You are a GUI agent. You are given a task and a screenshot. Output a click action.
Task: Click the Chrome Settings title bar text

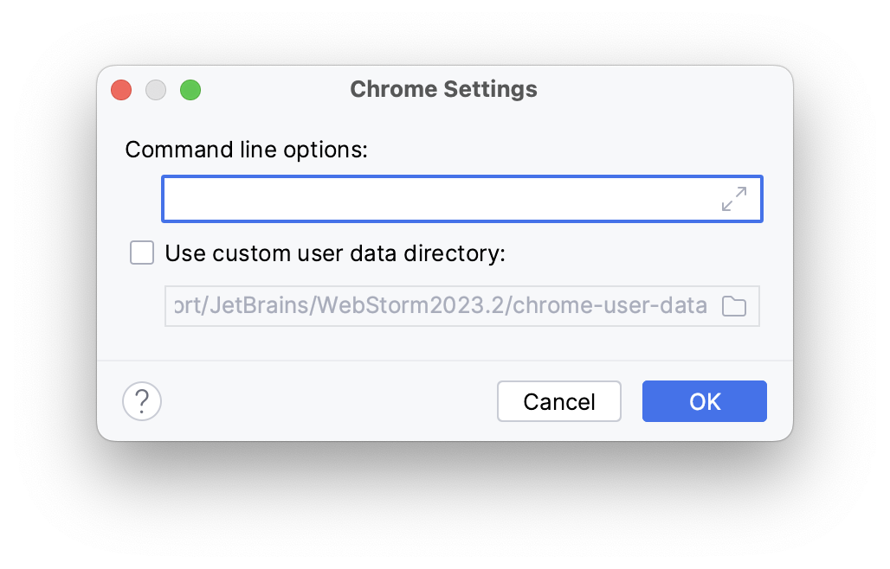[444, 90]
